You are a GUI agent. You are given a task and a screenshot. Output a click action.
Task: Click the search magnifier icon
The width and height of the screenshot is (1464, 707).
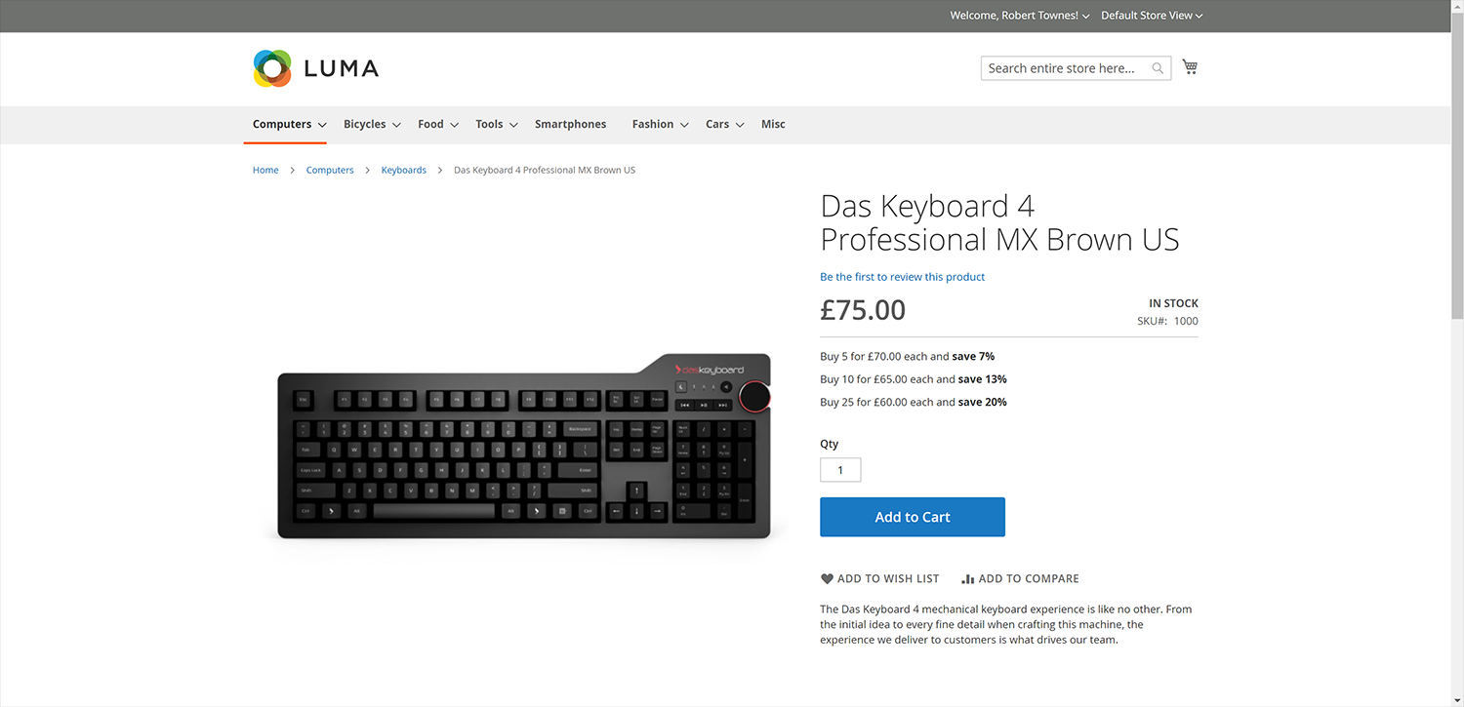(x=1158, y=68)
